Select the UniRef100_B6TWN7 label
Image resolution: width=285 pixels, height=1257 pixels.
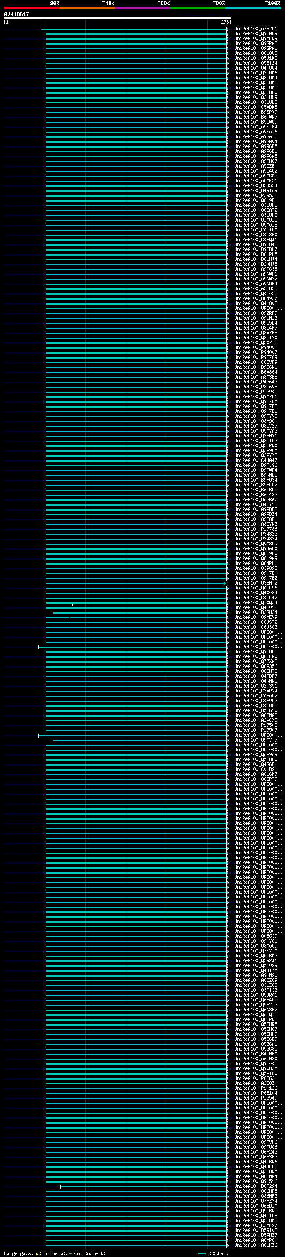pyautogui.click(x=255, y=117)
